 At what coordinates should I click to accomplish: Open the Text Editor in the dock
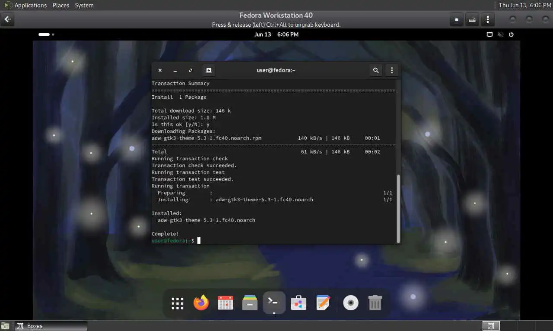coord(323,303)
